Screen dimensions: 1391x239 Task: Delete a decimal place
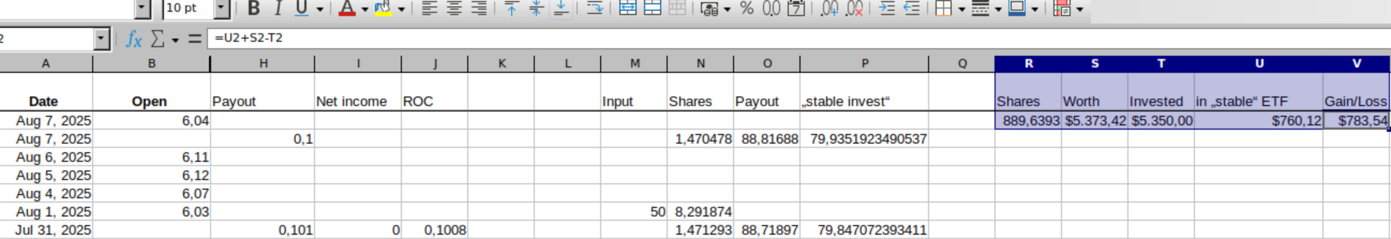pyautogui.click(x=854, y=8)
